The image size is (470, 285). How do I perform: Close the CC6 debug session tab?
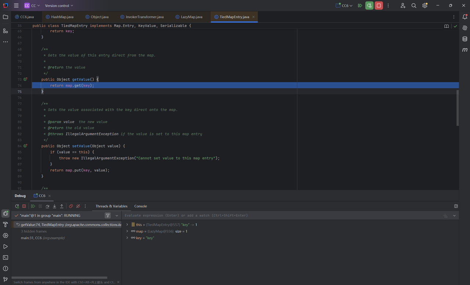(50, 196)
